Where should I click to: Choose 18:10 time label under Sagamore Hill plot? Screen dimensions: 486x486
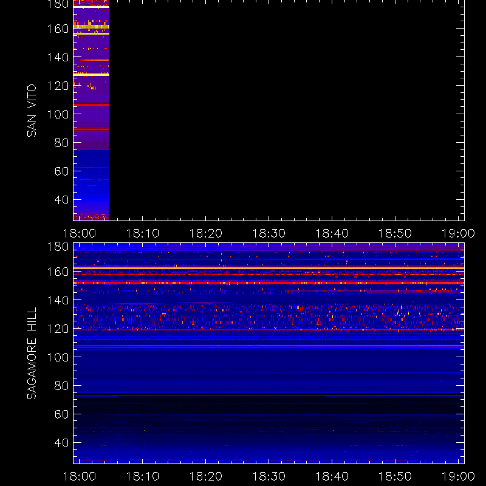point(143,476)
